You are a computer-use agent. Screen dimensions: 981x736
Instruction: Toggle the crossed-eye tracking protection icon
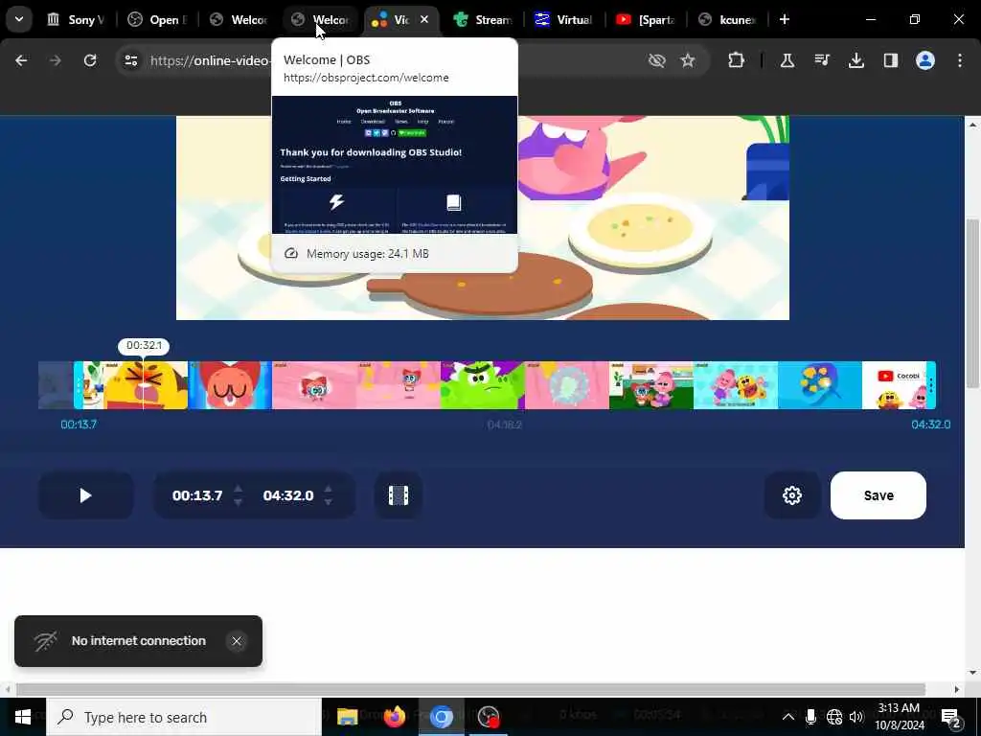click(x=657, y=60)
